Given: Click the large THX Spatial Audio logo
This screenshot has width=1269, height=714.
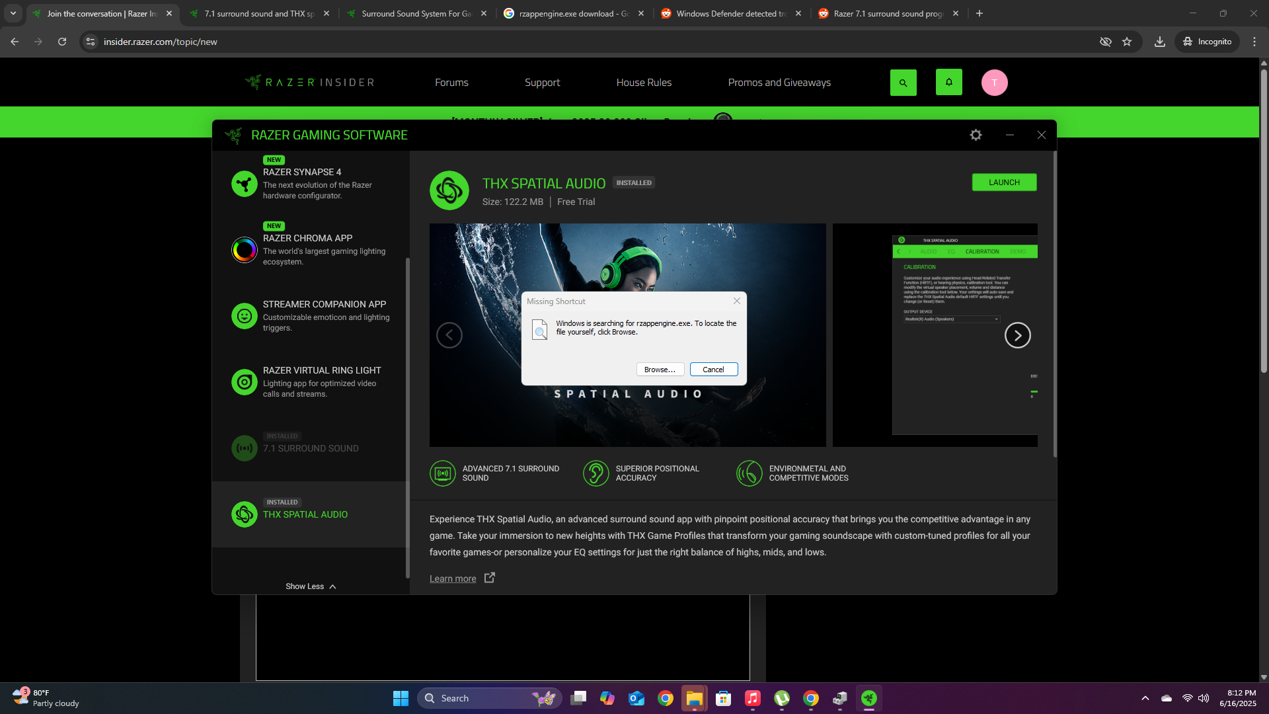Looking at the screenshot, I should [x=449, y=190].
